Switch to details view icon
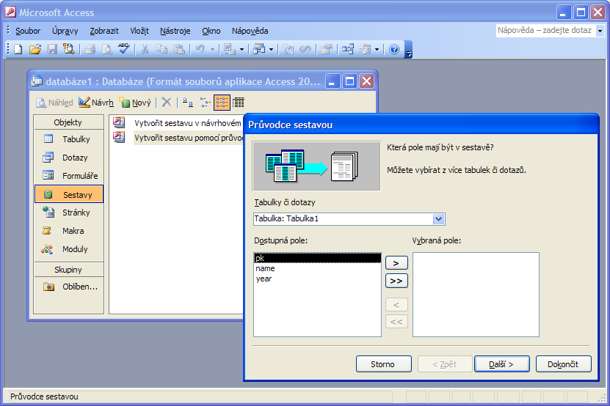The image size is (610, 406). coord(239,103)
